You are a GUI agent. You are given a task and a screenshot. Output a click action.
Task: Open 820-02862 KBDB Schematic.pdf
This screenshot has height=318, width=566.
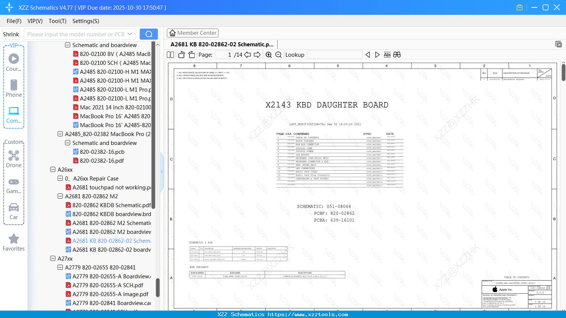click(x=108, y=205)
